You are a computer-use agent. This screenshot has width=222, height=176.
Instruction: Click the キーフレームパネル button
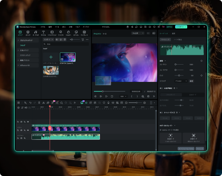click(x=186, y=149)
